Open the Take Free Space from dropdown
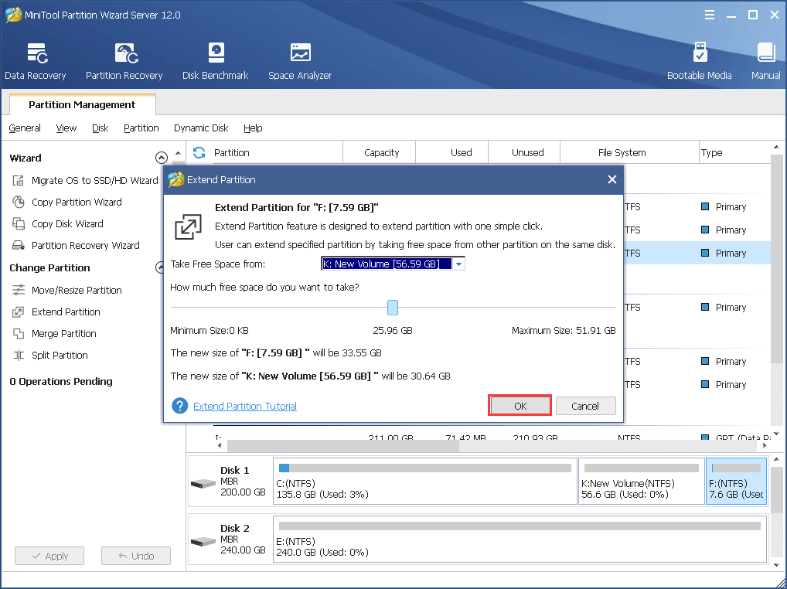 pos(458,264)
